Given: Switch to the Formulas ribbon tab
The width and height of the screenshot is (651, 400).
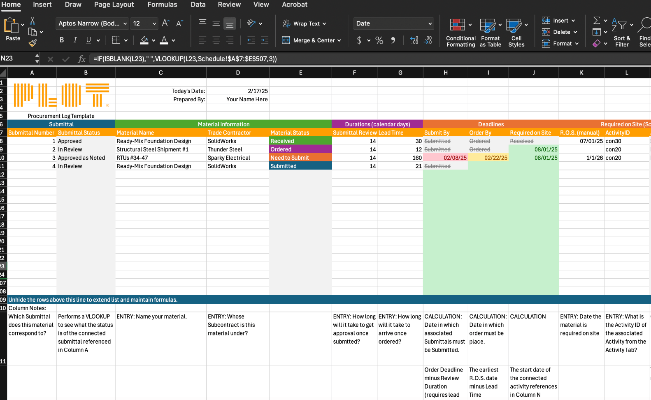Looking at the screenshot, I should 162,5.
